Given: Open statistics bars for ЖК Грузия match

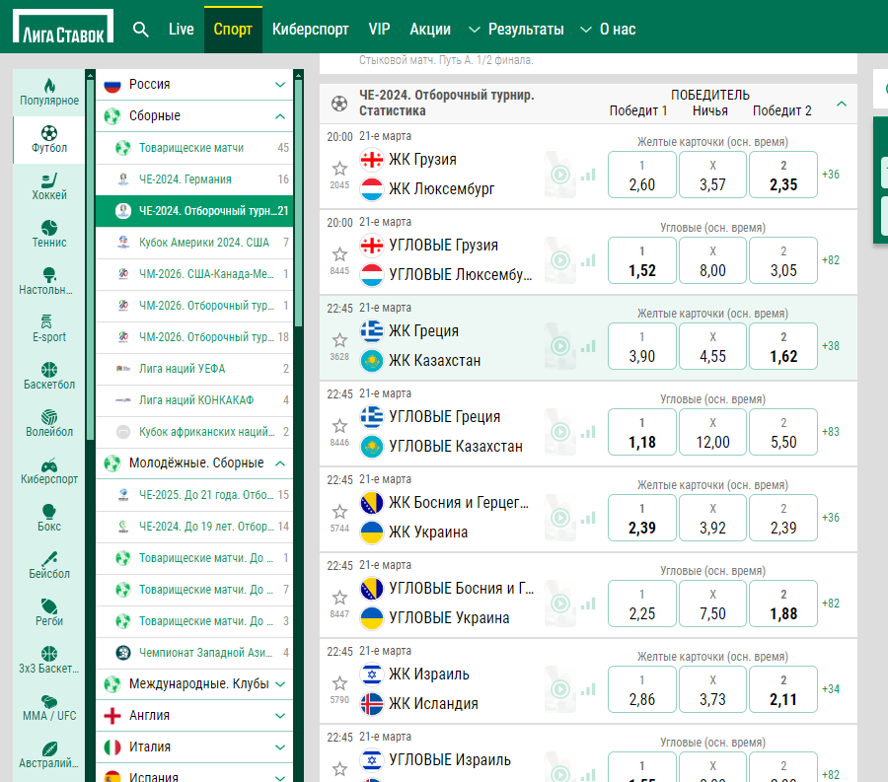Looking at the screenshot, I should coord(588,175).
